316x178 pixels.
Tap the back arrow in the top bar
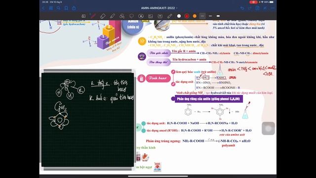pos(43,8)
